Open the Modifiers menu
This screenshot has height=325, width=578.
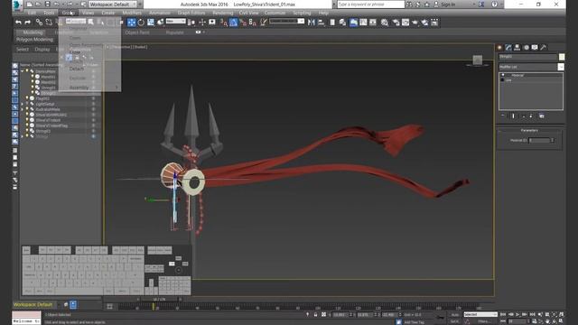(x=132, y=13)
